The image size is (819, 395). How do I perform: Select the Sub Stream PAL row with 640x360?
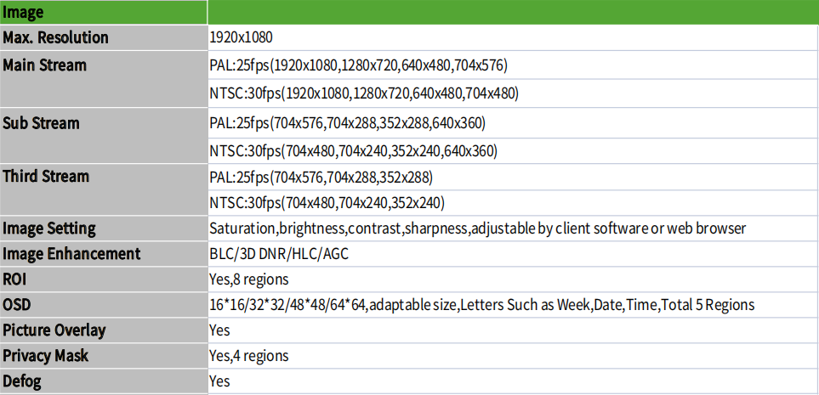click(x=513, y=123)
